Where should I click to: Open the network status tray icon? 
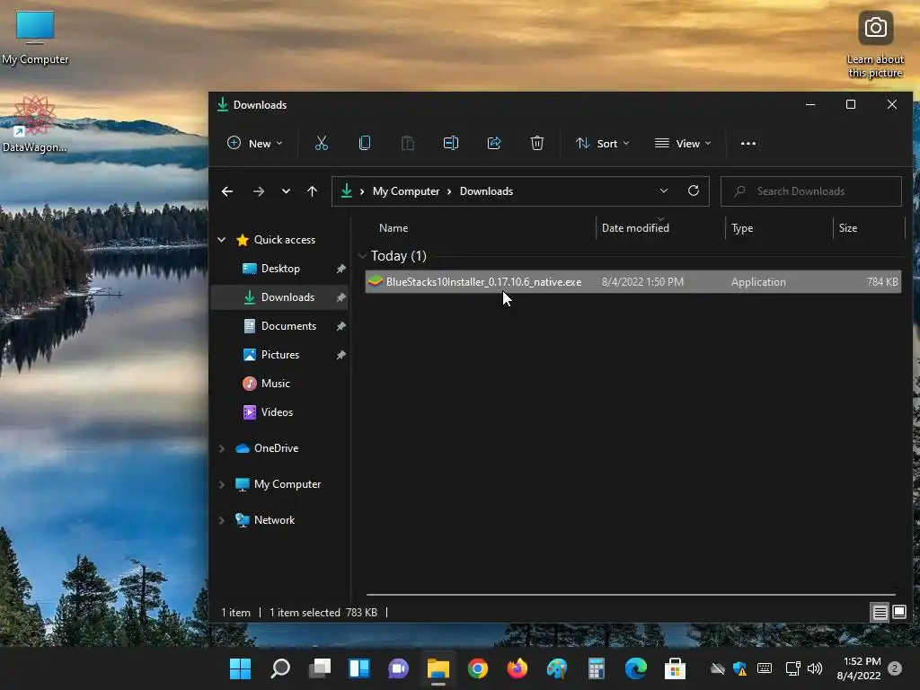(x=792, y=668)
